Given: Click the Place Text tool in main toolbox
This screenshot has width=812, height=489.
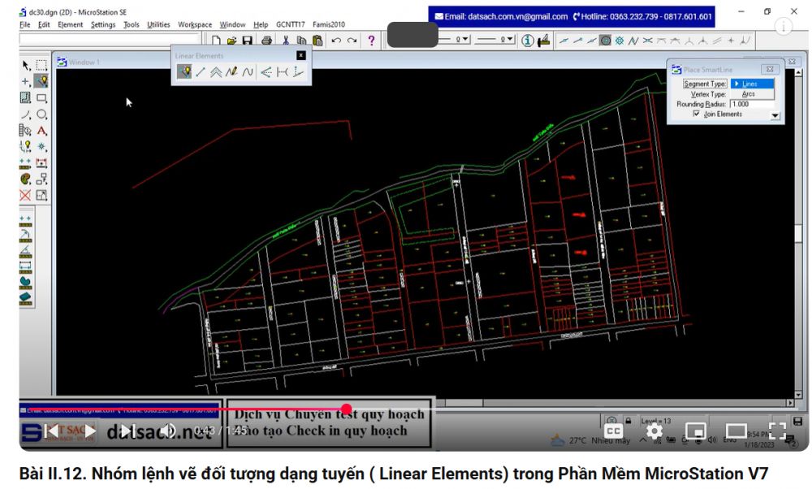Looking at the screenshot, I should click(41, 131).
